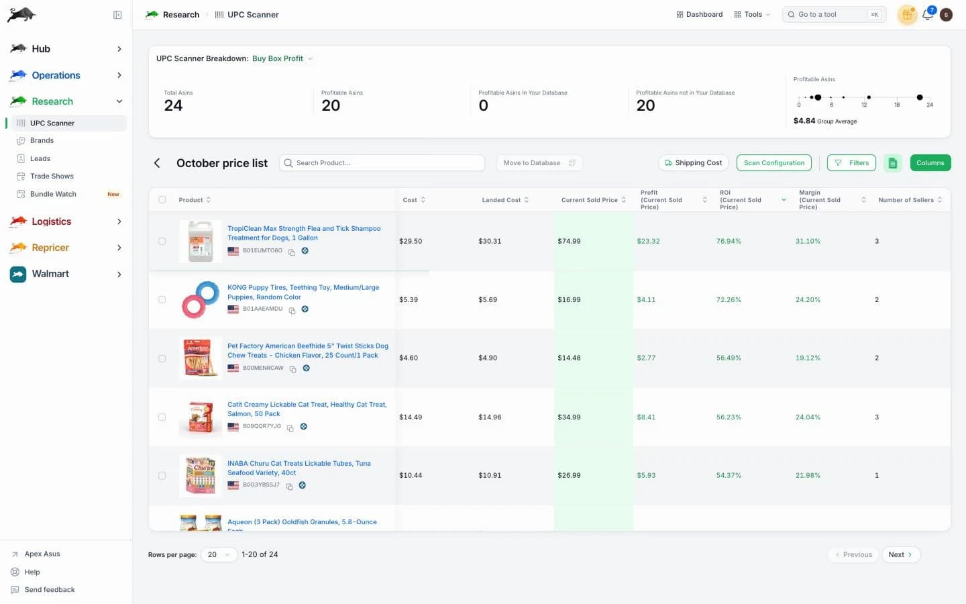The width and height of the screenshot is (966, 604).
Task: Click the Repricer bull icon
Action: click(x=18, y=248)
